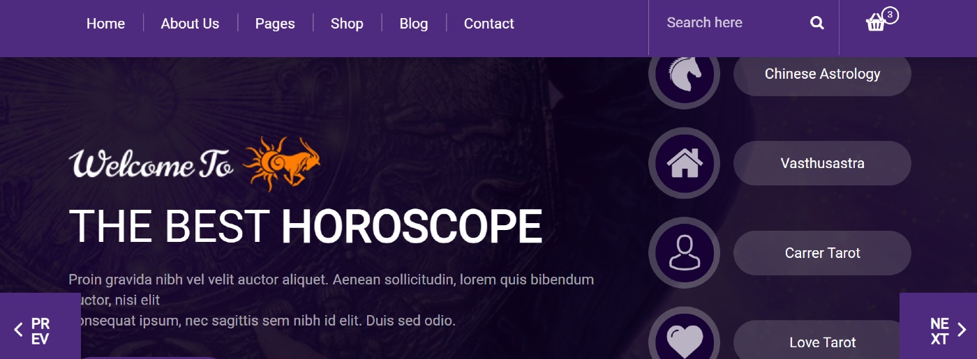Expand the Shop menu
Viewport: 977px width, 359px height.
(x=347, y=24)
